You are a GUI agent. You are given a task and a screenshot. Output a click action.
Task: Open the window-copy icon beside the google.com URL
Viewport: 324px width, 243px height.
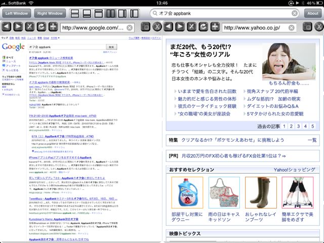click(145, 27)
